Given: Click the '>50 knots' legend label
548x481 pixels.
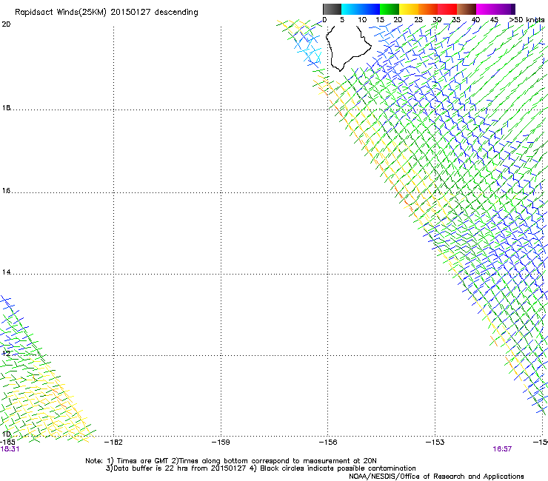Looking at the screenshot, I should pos(527,20).
